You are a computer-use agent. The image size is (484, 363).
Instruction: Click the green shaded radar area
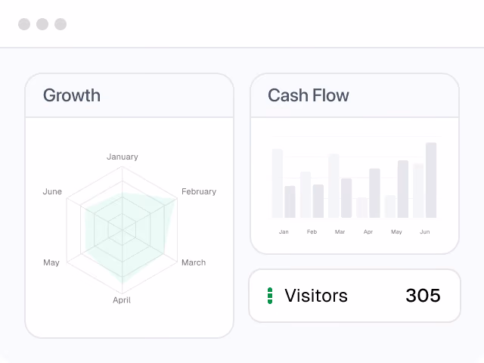point(129,234)
